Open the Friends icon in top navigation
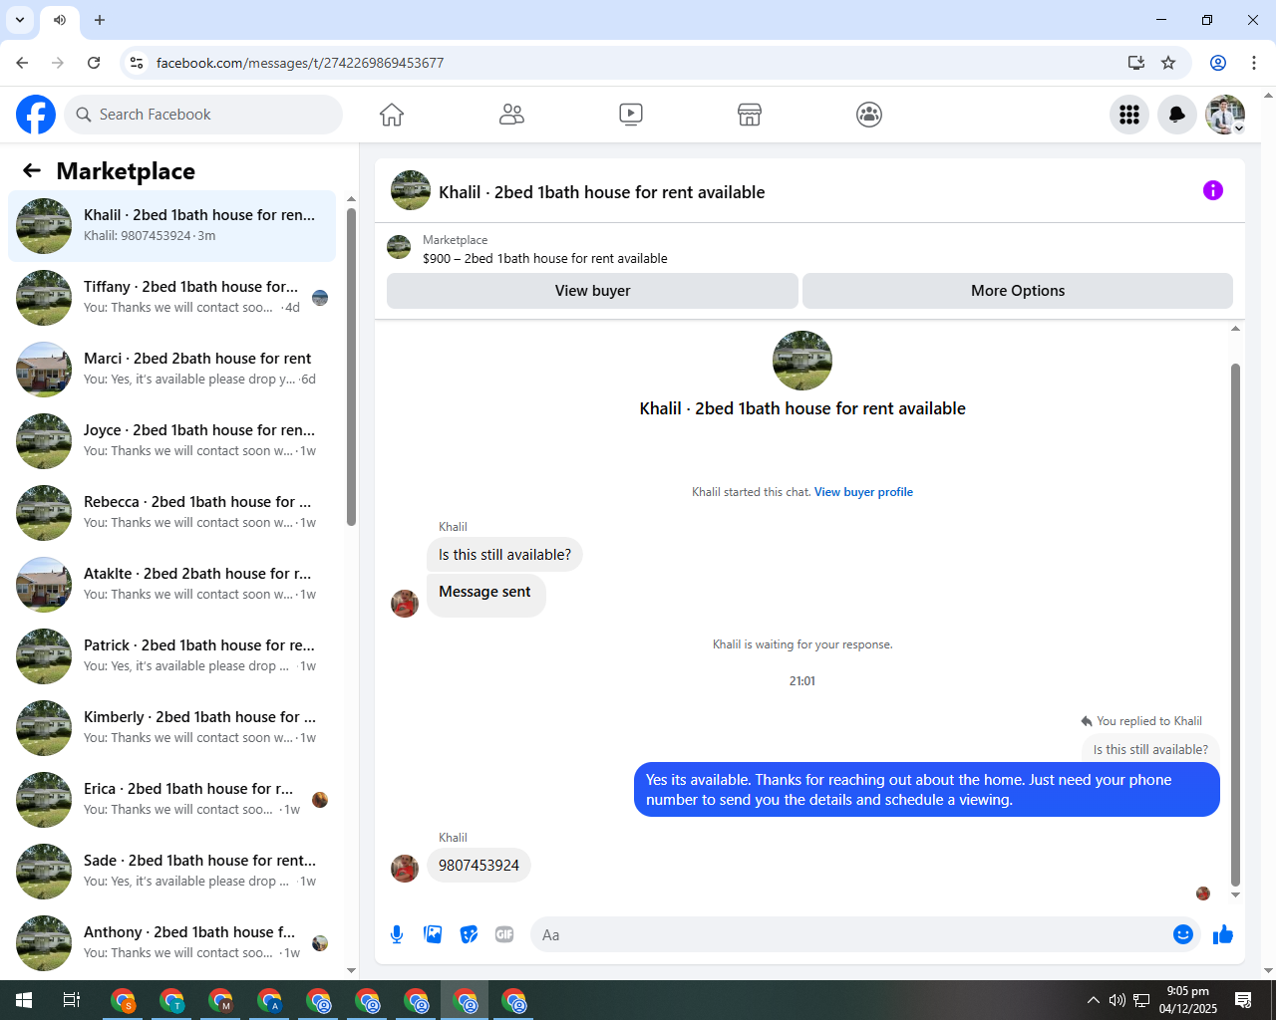Viewport: 1276px width, 1020px height. tap(511, 115)
